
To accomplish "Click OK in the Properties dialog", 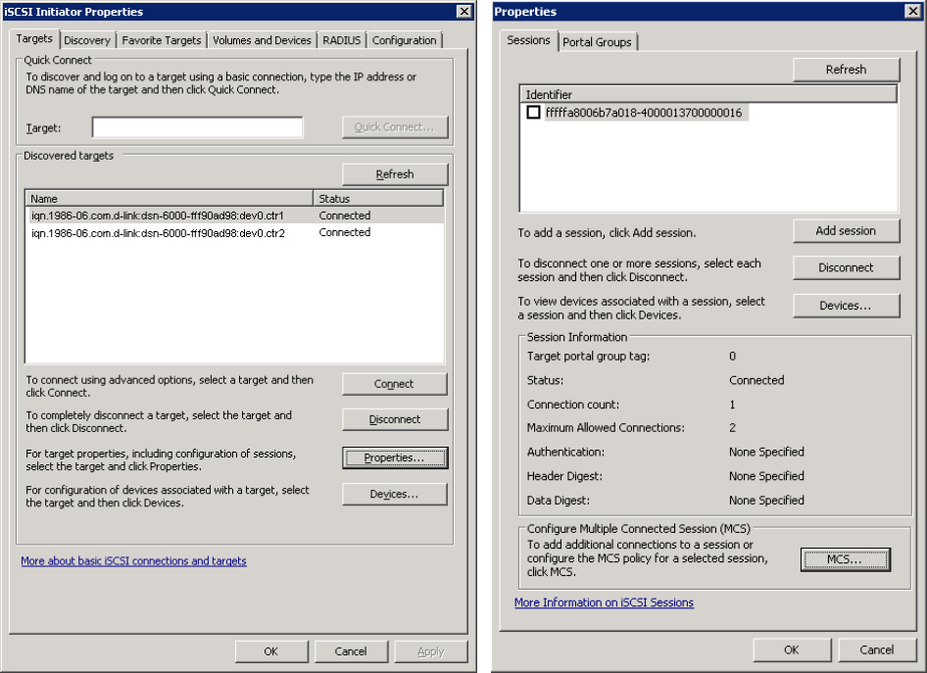I will (x=792, y=649).
